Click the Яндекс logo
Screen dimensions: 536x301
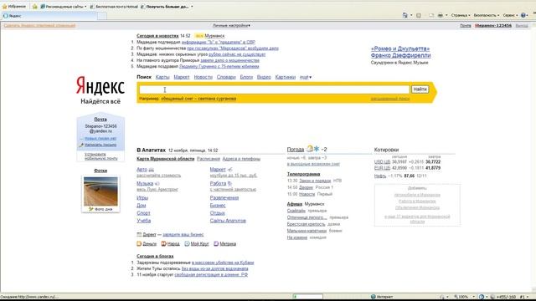[100, 85]
